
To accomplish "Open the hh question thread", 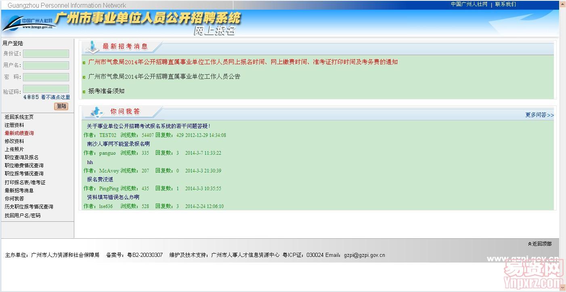I will pos(90,162).
